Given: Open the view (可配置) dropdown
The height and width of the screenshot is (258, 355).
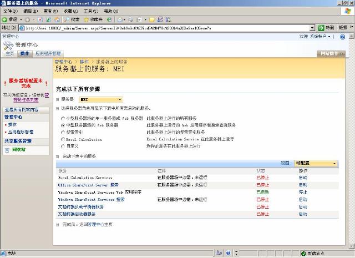Looking at the screenshot, I should (x=316, y=163).
